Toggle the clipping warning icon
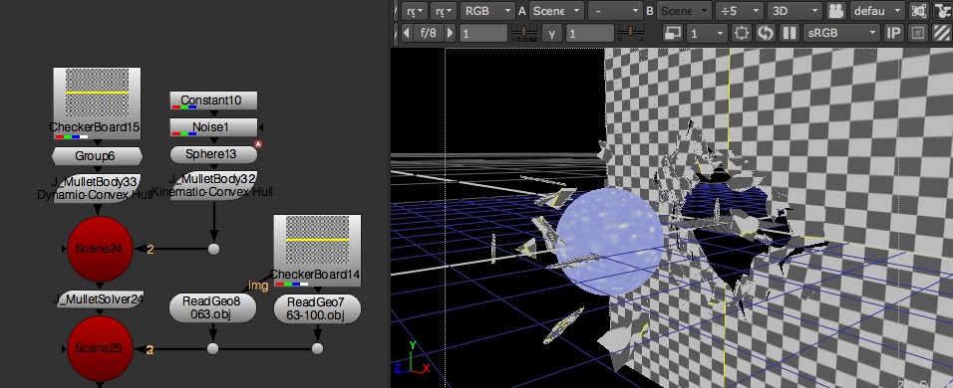 tap(919, 33)
